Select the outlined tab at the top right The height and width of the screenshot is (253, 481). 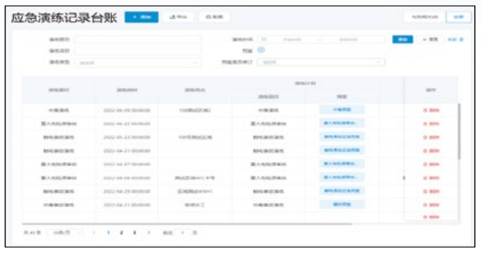[458, 17]
